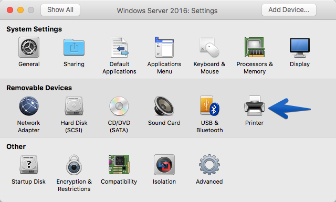Viewport: 336px width, 202px height.
Task: Open the Sound Card speaker icon
Action: pos(164,106)
